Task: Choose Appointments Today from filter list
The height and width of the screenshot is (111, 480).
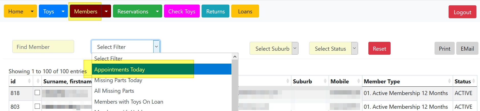Action: pyautogui.click(x=120, y=69)
